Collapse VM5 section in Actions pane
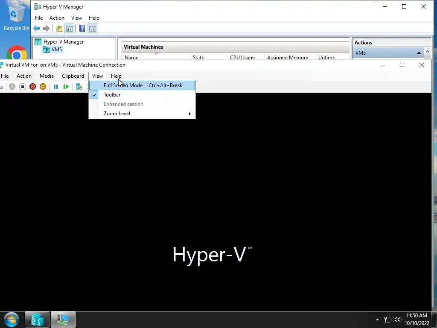The width and height of the screenshot is (437, 328). pos(419,53)
